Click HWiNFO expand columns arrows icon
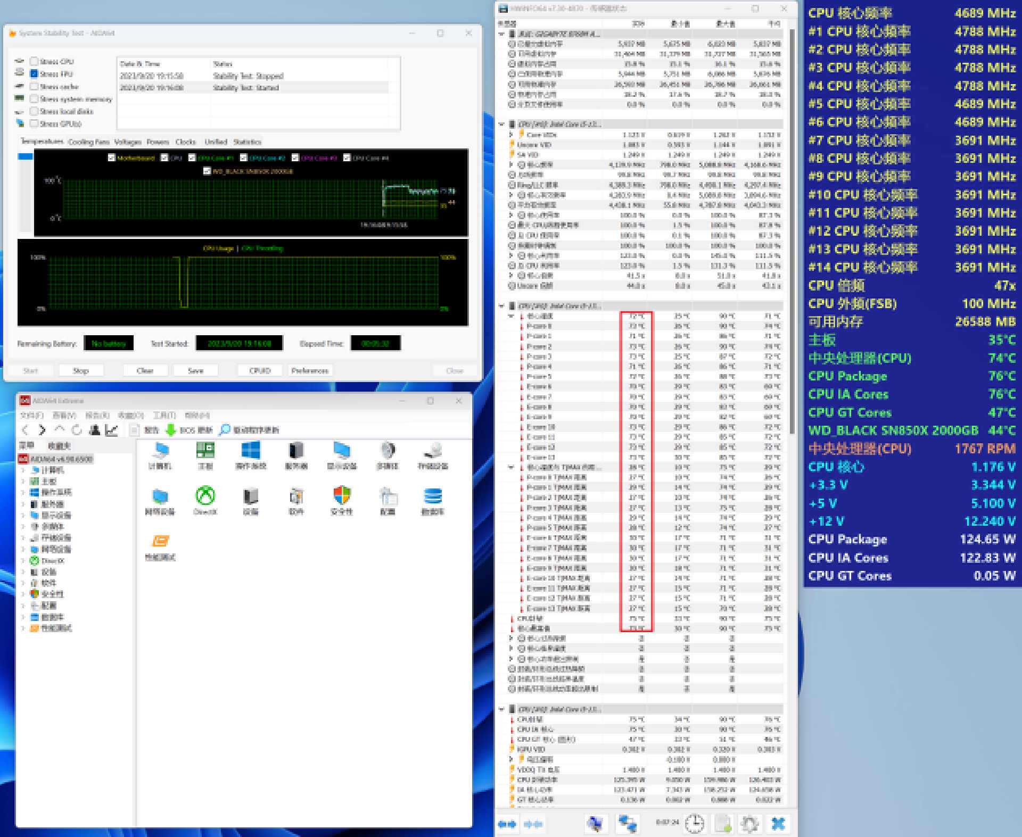 point(507,824)
